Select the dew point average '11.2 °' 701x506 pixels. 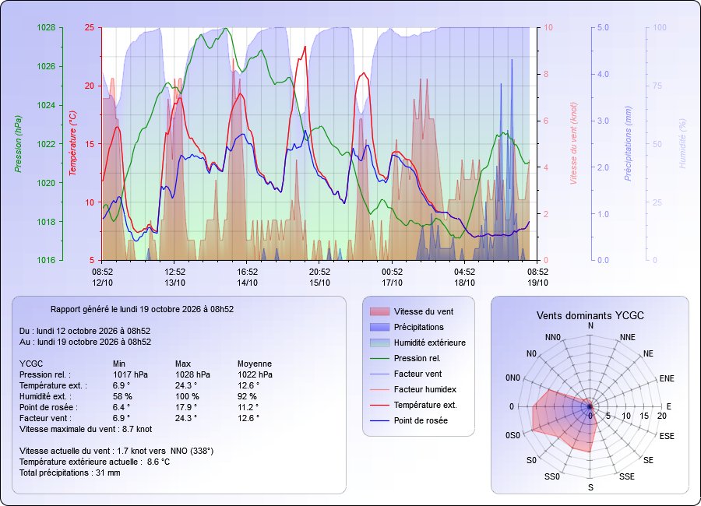(x=248, y=407)
